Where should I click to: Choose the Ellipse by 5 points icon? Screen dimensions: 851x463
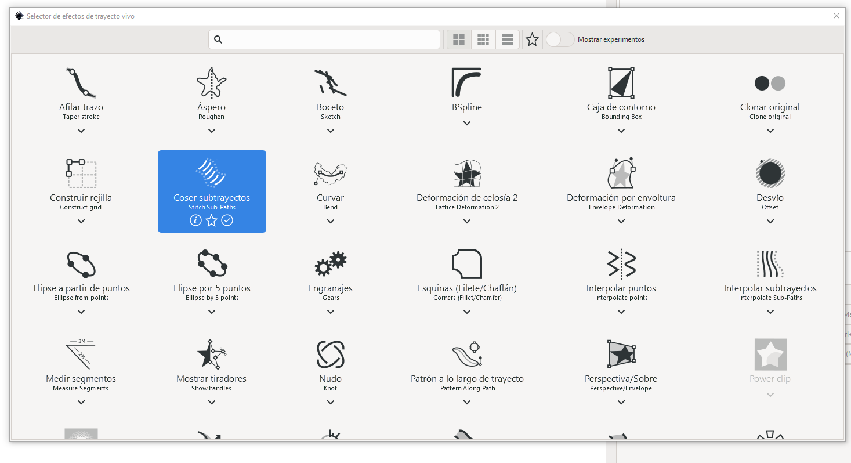coord(212,264)
